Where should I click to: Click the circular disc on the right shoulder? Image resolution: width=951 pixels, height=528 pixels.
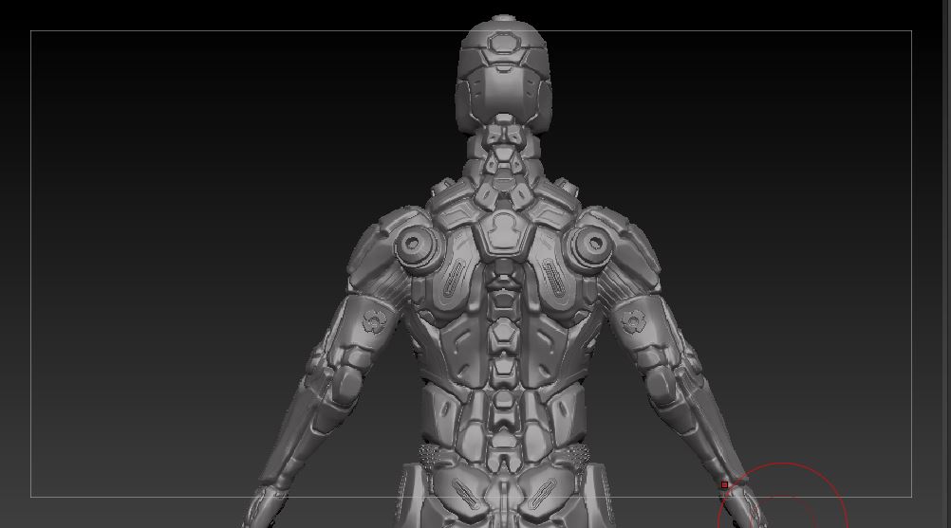592,244
